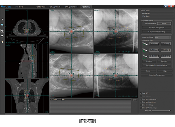The image size is (175, 127).
Task: Toggle the Show ROI checkbox
Action: point(141,93)
